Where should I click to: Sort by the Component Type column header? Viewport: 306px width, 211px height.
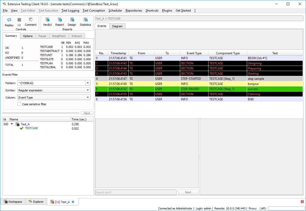(228, 53)
